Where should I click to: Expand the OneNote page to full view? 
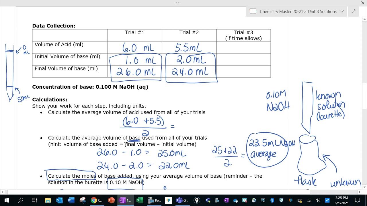[354, 11]
